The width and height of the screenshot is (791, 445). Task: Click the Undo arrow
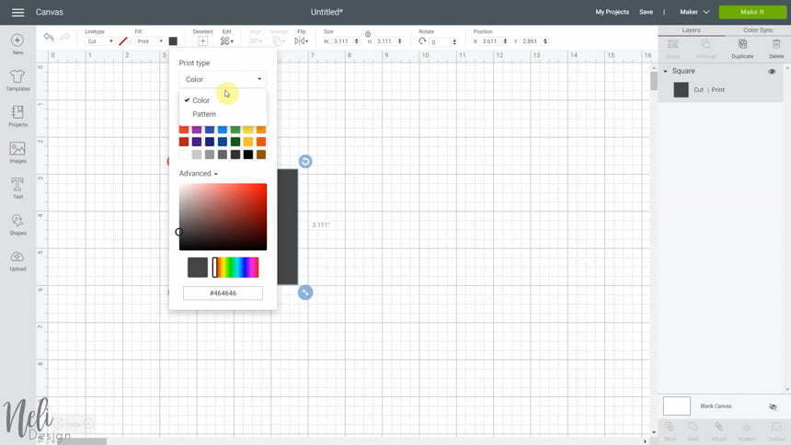[49, 38]
